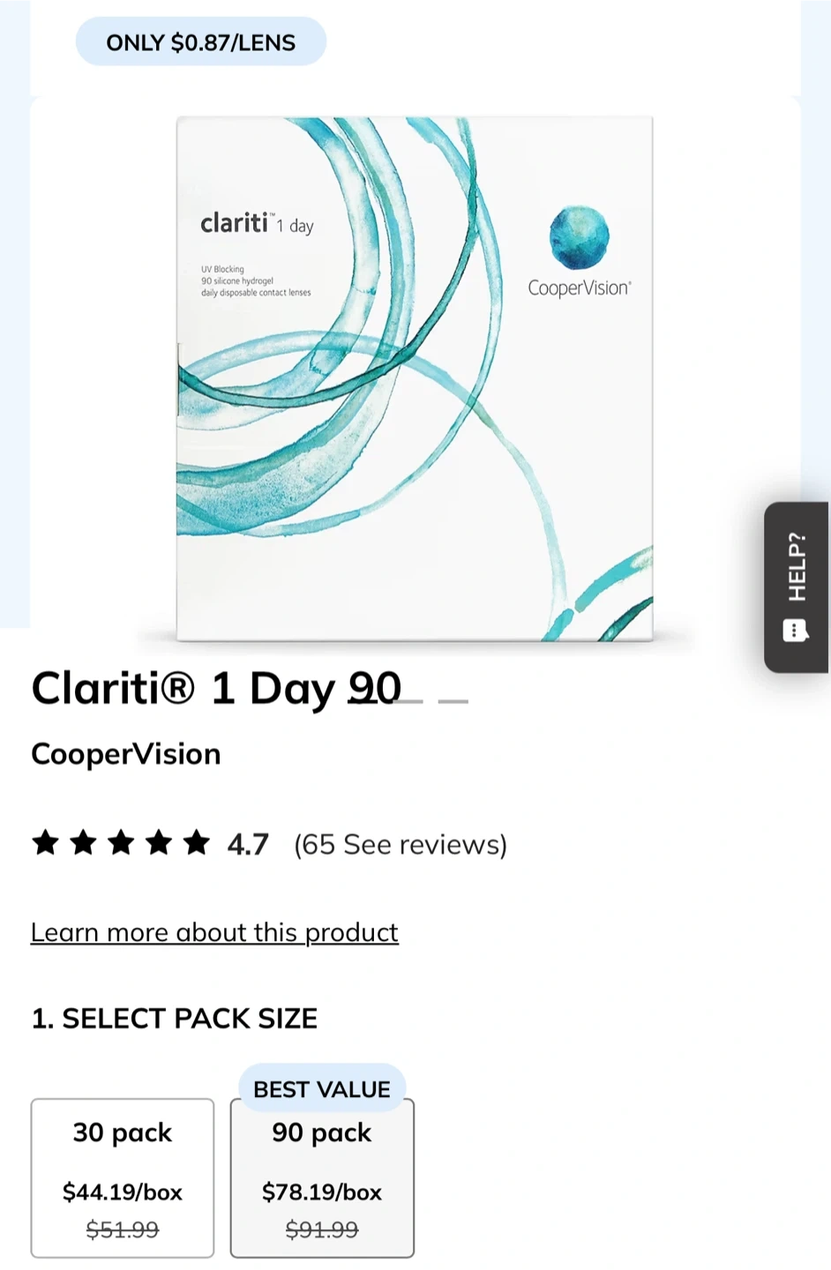Click the $44.19/box price
Screen dimensions: 831x1270
[x=123, y=1192]
